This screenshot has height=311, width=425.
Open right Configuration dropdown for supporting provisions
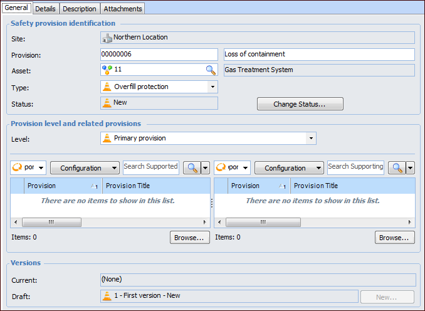[x=289, y=168]
